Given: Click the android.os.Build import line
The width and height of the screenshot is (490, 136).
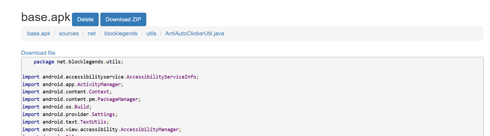Looking at the screenshot, I should 57,107.
